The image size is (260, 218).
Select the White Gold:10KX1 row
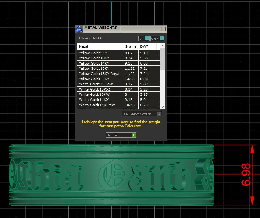tap(118, 89)
